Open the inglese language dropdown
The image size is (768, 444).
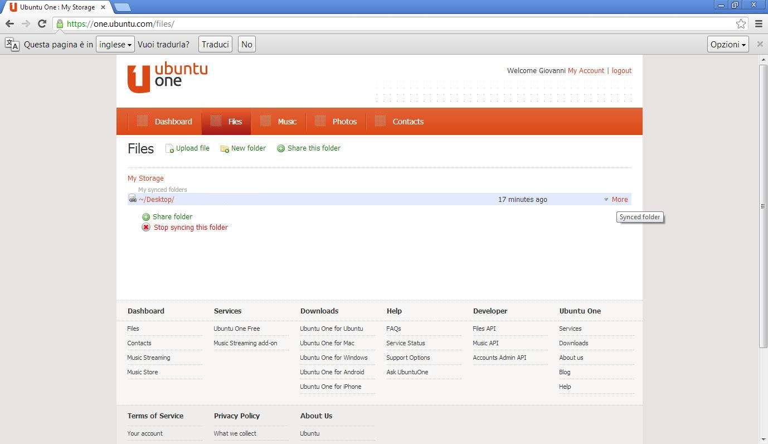point(115,45)
